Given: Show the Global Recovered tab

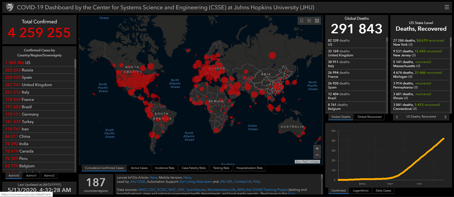Looking at the screenshot, I should tap(369, 117).
